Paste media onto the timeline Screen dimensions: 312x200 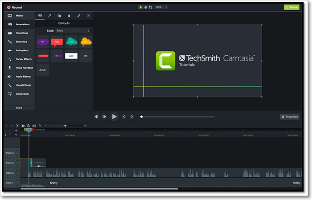click(29, 126)
